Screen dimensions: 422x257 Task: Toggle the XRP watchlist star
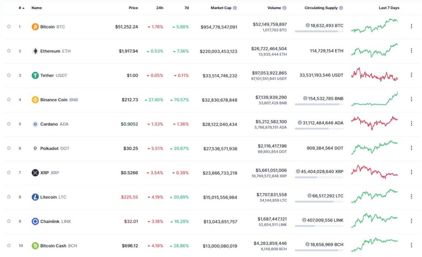tap(9, 172)
